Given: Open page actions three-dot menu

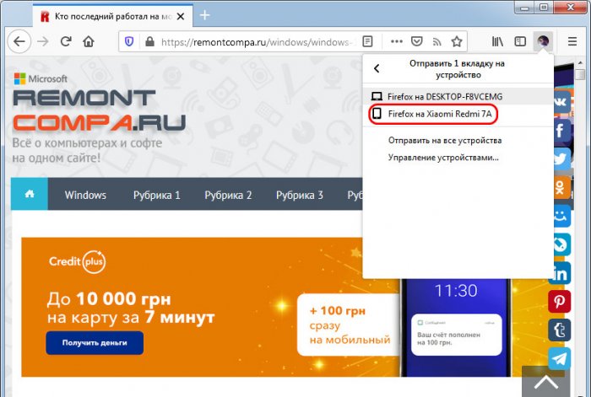Looking at the screenshot, I should click(x=395, y=40).
